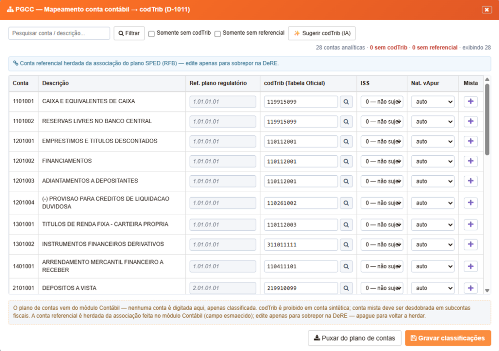Enable Somente sem codTrib checkbox
The width and height of the screenshot is (499, 351).
coord(152,34)
